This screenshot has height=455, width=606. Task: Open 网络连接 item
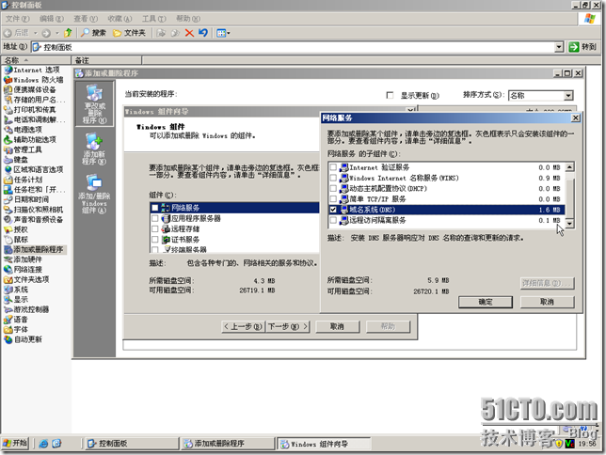point(24,269)
